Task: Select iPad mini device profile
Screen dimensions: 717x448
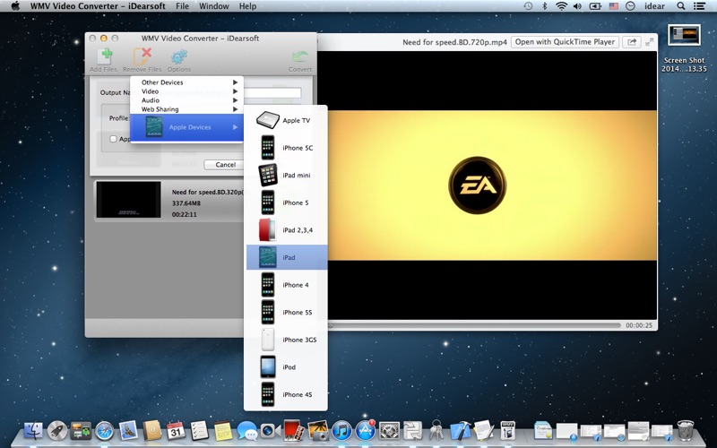Action: click(x=286, y=175)
